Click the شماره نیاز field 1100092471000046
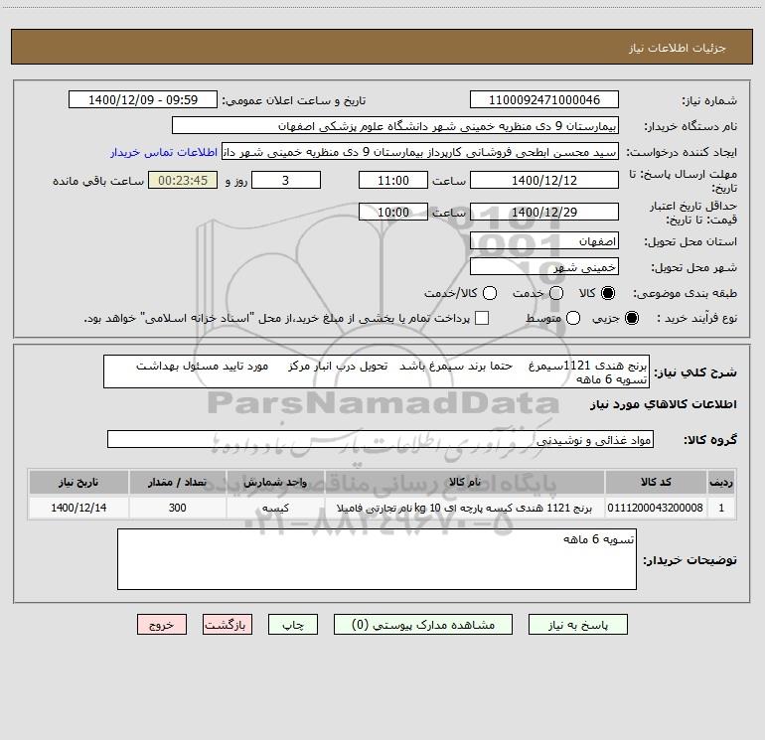This screenshot has height=740, width=765. (x=544, y=100)
